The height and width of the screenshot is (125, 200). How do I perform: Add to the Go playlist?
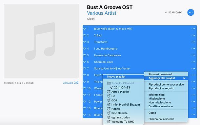pyautogui.click(x=123, y=96)
